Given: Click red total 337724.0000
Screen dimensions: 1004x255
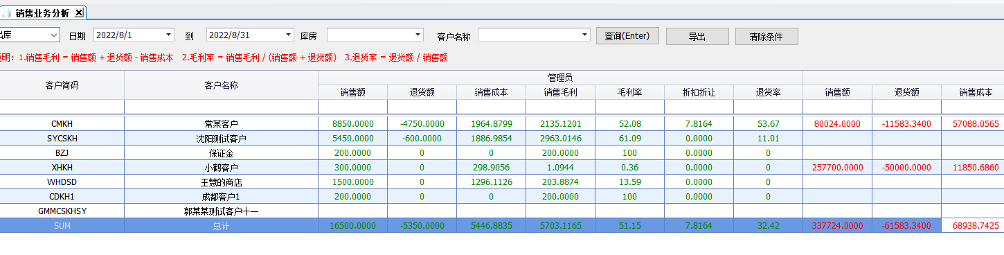Looking at the screenshot, I should point(837,225).
